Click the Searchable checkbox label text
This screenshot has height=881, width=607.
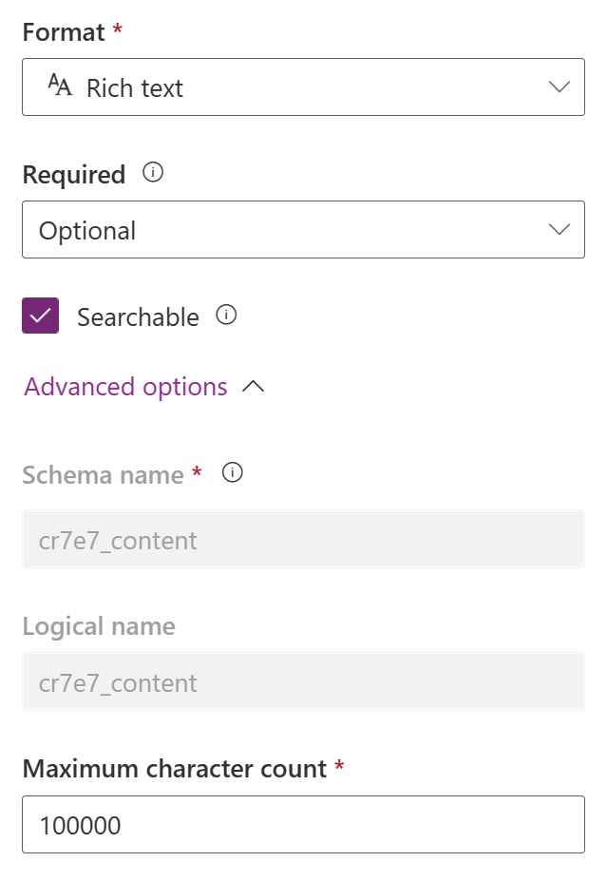point(138,317)
